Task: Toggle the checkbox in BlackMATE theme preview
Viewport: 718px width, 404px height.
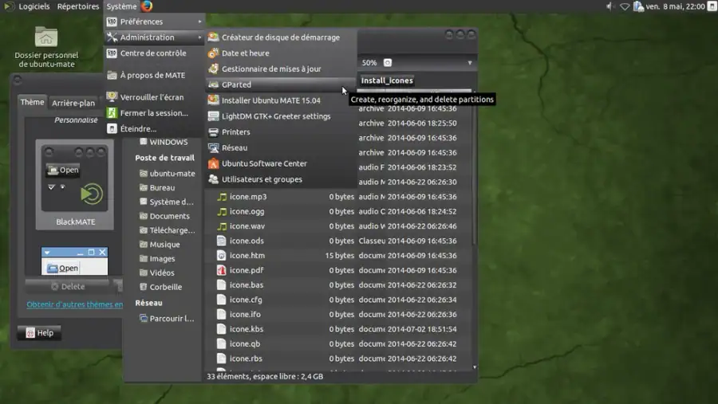Action: [51, 186]
